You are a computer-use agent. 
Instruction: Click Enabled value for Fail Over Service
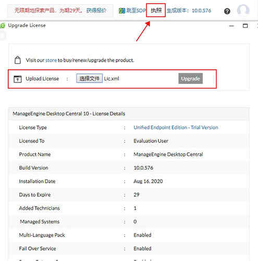coord(142,248)
